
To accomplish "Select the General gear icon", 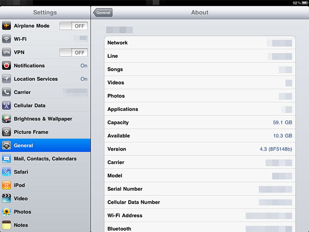I will pyautogui.click(x=6, y=145).
